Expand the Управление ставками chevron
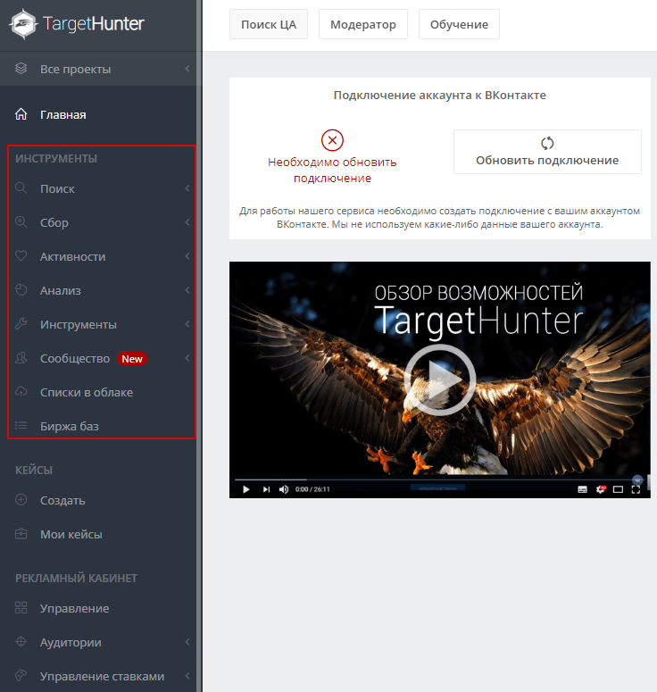The height and width of the screenshot is (692, 657). (187, 676)
